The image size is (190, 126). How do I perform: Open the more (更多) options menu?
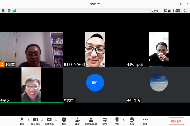[x=145, y=121]
